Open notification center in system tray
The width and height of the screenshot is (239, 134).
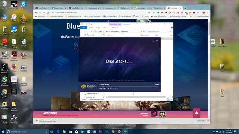235,131
